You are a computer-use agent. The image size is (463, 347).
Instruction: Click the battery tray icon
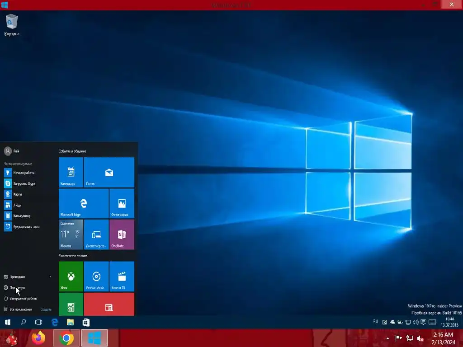[400, 322]
